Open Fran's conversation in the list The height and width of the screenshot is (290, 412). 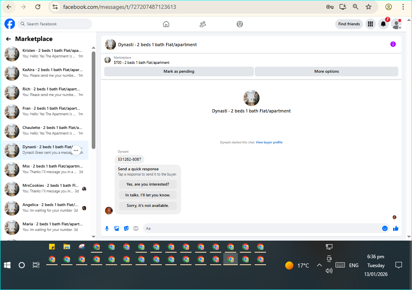tap(45, 112)
